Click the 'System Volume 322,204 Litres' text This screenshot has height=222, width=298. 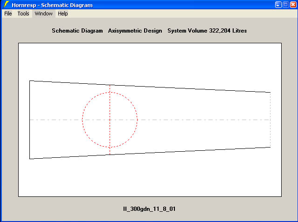point(207,31)
